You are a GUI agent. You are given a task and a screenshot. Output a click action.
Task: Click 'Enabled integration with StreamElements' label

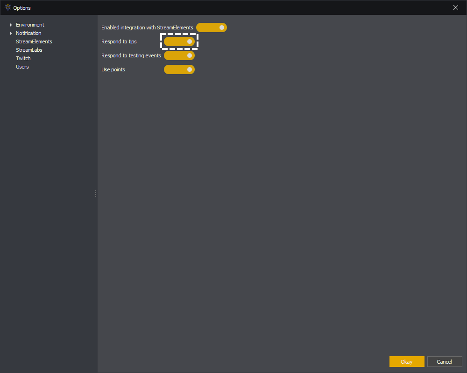click(x=147, y=28)
